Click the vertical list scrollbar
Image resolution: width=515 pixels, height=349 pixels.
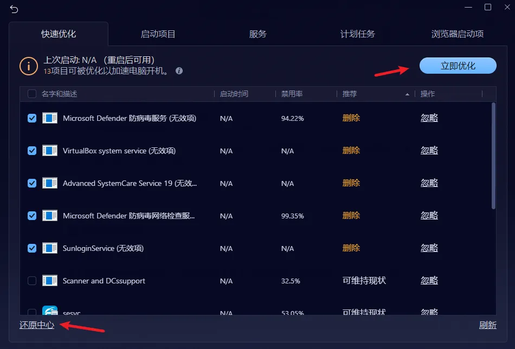(x=493, y=156)
